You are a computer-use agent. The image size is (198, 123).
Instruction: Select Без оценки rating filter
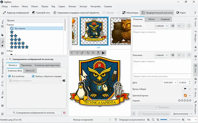tap(36, 28)
